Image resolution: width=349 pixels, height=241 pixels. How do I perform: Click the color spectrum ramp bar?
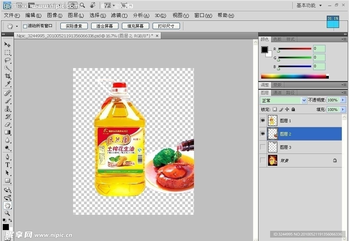pos(294,76)
